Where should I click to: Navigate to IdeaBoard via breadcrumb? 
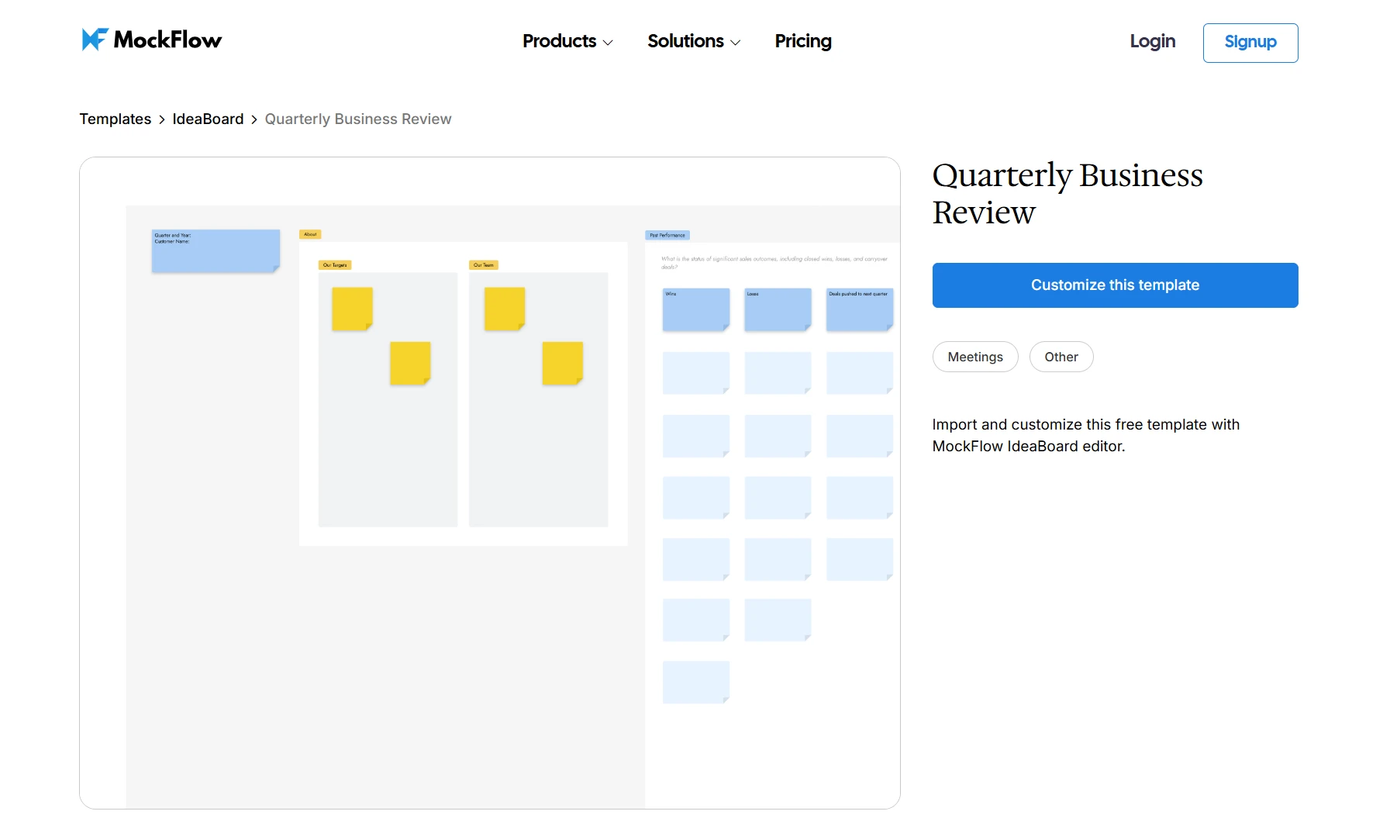pyautogui.click(x=207, y=119)
